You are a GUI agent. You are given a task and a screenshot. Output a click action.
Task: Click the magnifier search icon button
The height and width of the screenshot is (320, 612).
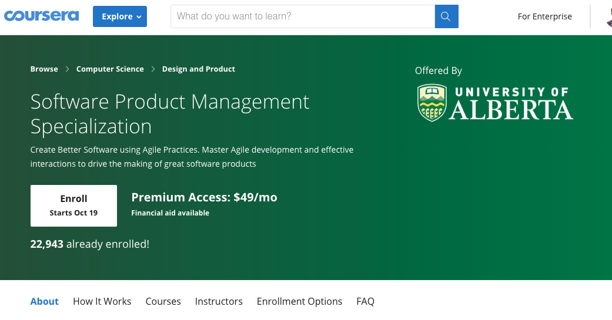coord(447,16)
